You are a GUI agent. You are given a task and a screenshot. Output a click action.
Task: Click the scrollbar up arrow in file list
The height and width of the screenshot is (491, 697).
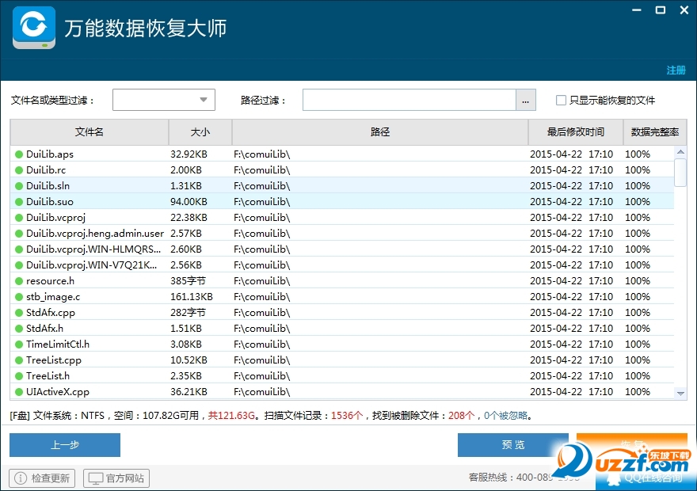680,152
